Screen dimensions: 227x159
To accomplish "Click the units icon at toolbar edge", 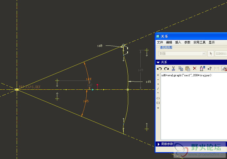I will (224, 69).
